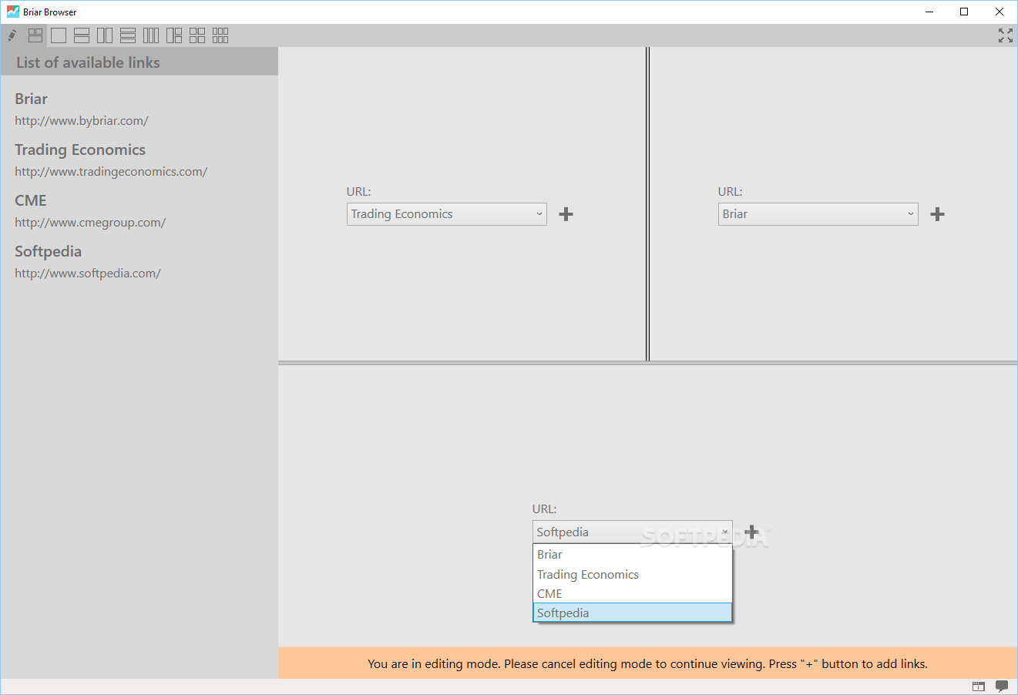Open the feedback speech bubble icon
Screen dimensions: 1018x695
1002,687
